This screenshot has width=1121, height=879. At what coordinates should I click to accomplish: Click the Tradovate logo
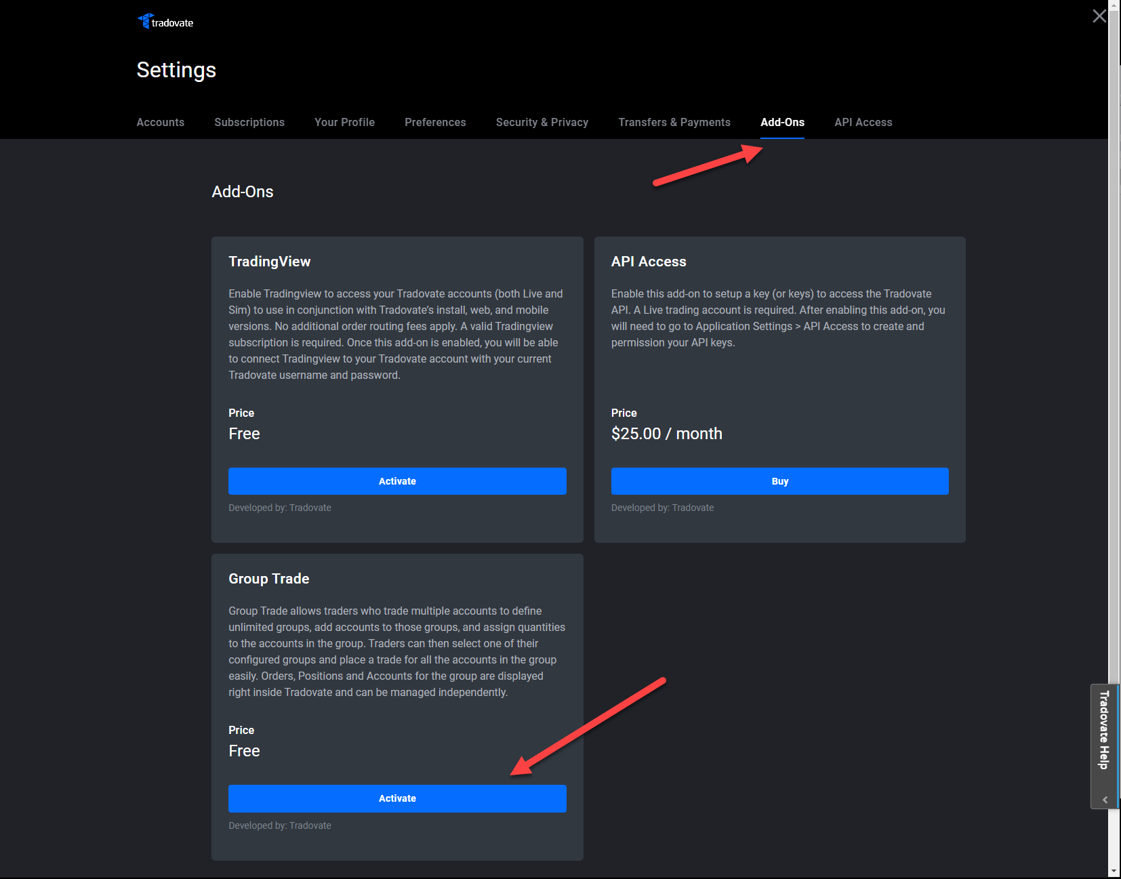[165, 21]
